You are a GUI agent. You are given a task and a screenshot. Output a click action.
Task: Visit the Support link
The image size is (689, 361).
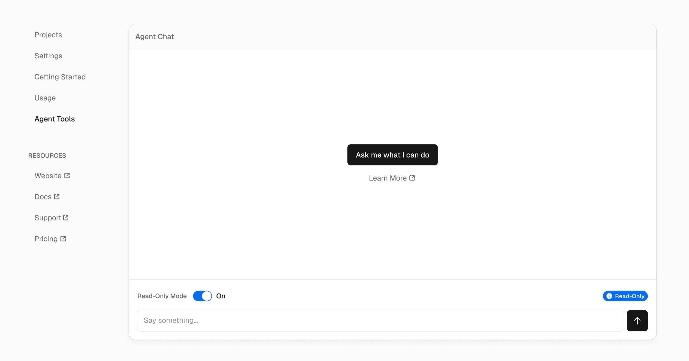coord(48,218)
